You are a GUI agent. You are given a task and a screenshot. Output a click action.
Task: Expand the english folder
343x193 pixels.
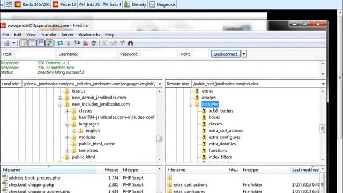[74, 131]
